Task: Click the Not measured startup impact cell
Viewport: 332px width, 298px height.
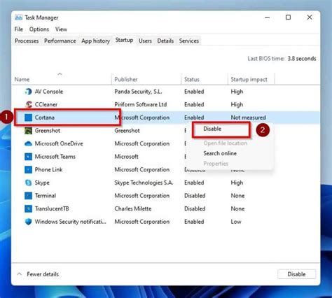Action: pos(248,118)
